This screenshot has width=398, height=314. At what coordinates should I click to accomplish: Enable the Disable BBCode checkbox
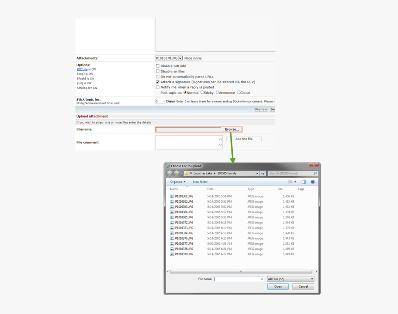(158, 66)
